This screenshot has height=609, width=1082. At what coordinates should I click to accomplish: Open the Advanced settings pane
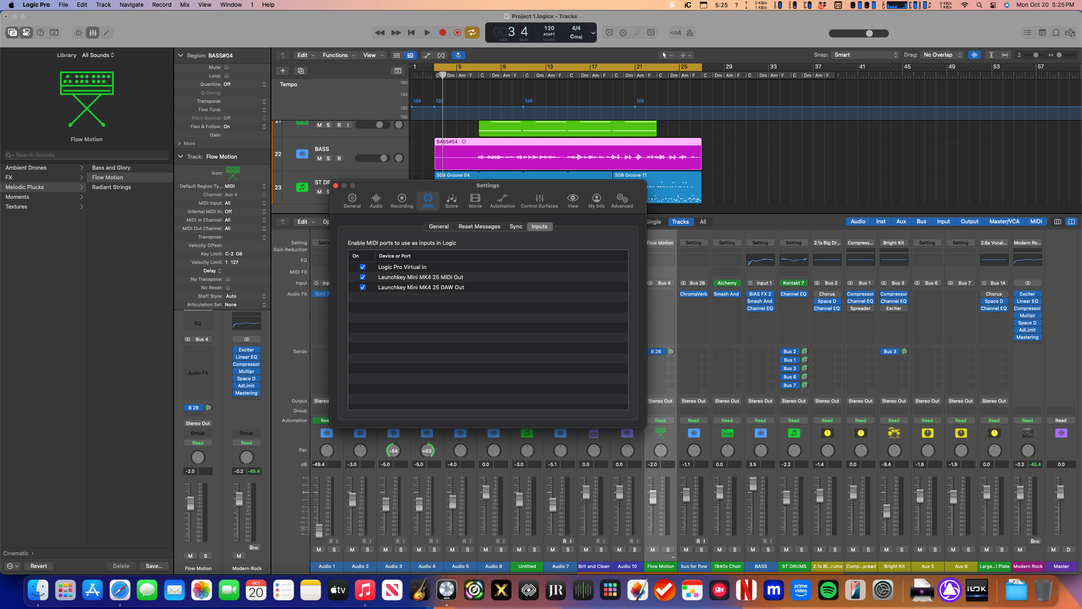pyautogui.click(x=622, y=200)
